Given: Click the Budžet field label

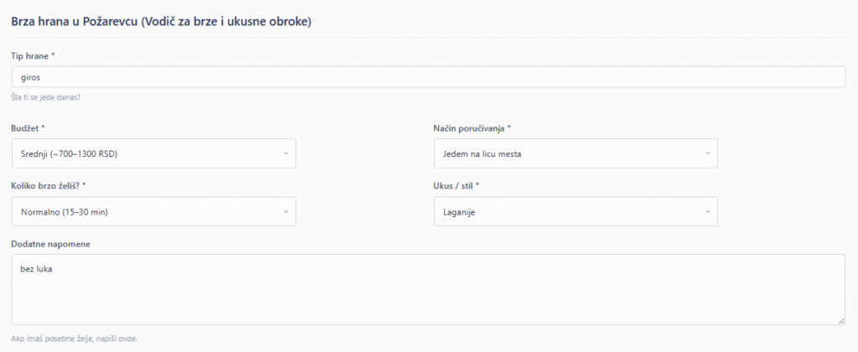Looking at the screenshot, I should (28, 128).
